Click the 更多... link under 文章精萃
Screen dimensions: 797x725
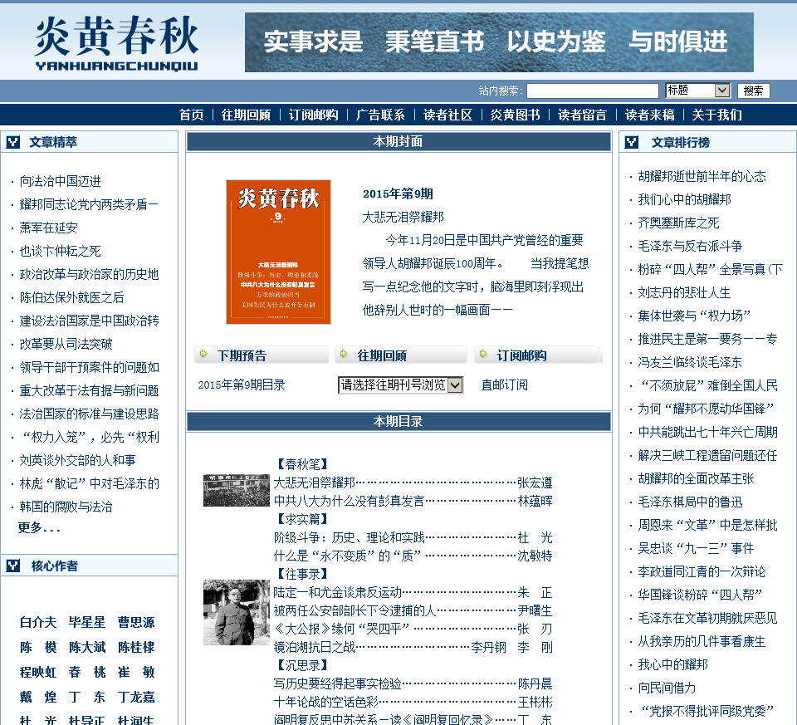[39, 527]
